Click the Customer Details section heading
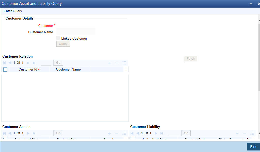The height and width of the screenshot is (152, 260). pyautogui.click(x=20, y=19)
